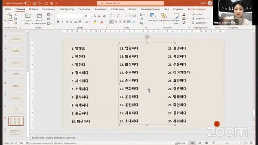The image size is (258, 145).
Task: Click the Format Painter brush icon
Action: [x=16, y=23]
